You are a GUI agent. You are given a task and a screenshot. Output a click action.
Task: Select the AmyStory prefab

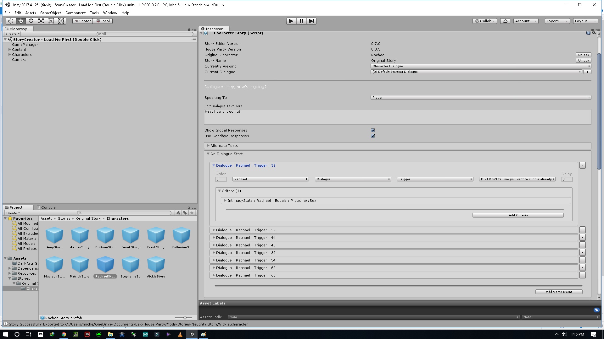[x=54, y=238]
